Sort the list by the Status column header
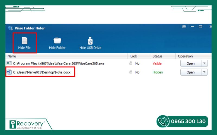The image size is (217, 135). pyautogui.click(x=163, y=56)
